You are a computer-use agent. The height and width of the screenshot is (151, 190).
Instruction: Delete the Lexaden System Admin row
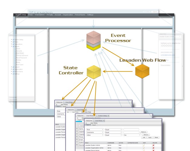(154, 145)
